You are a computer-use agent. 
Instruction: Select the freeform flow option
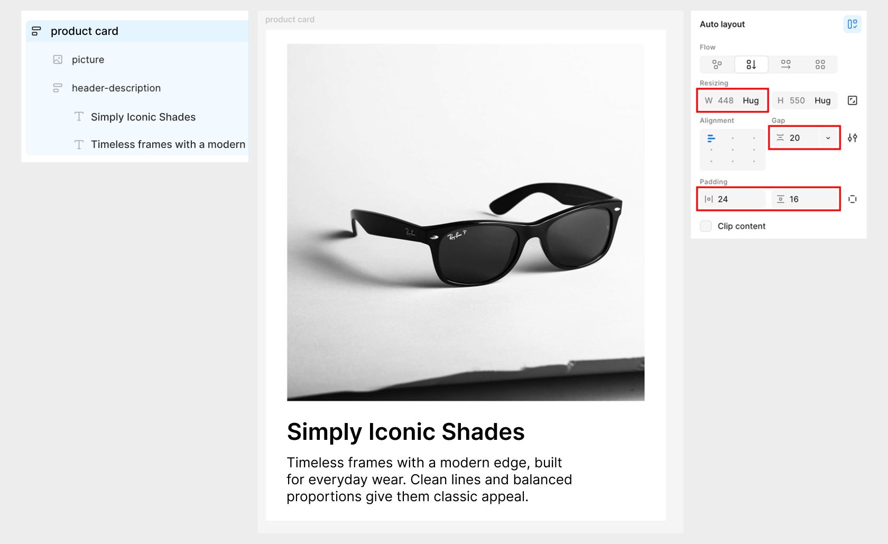[x=717, y=64]
